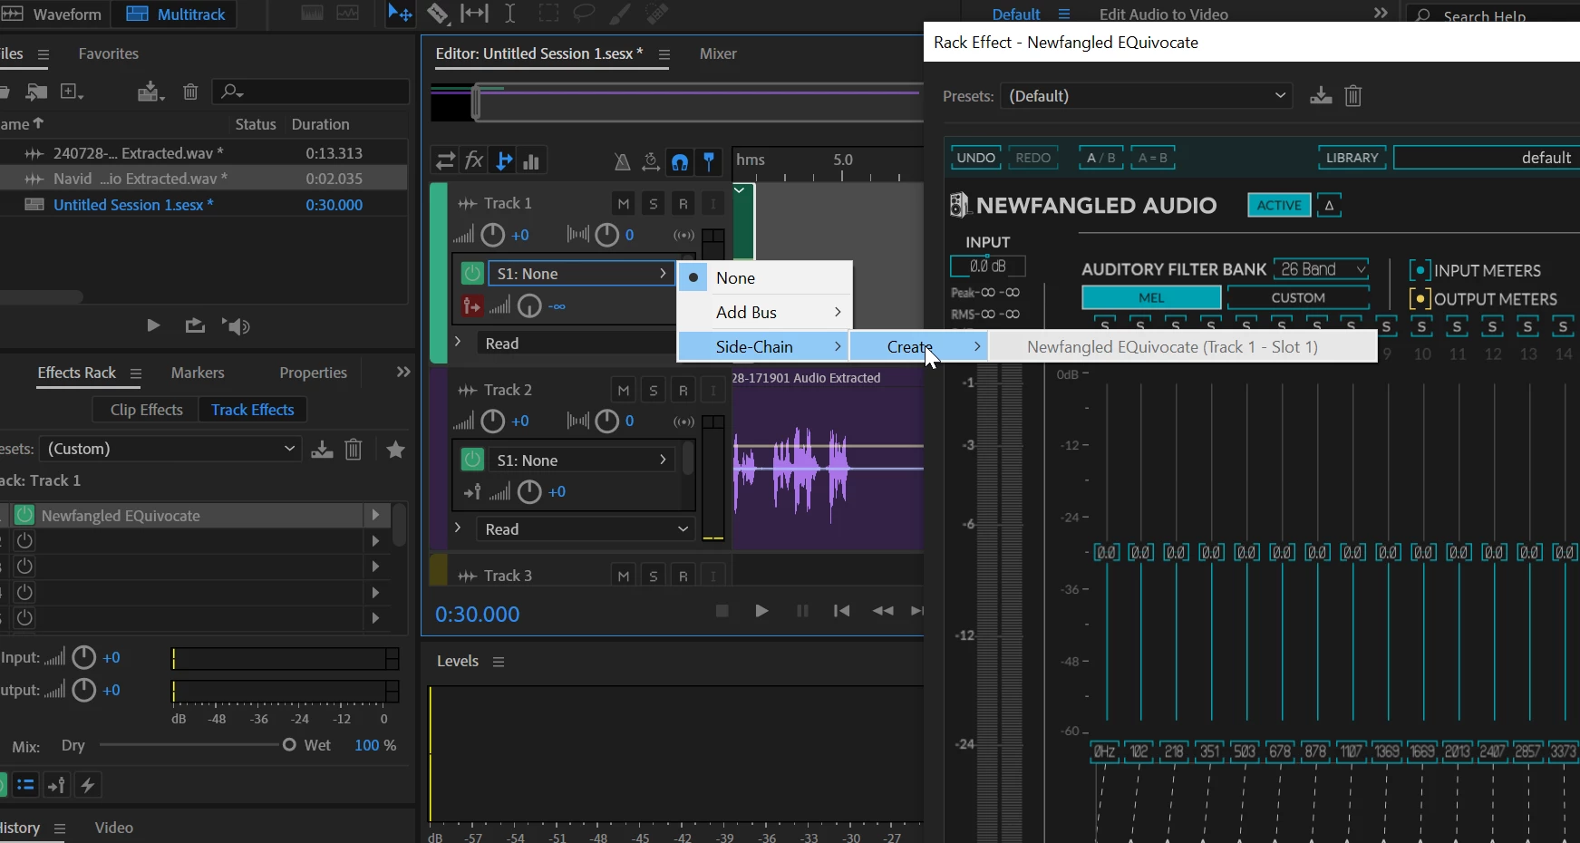The image size is (1580, 843).
Task: Open Track 2 Read automation mode dropdown
Action: (x=586, y=529)
